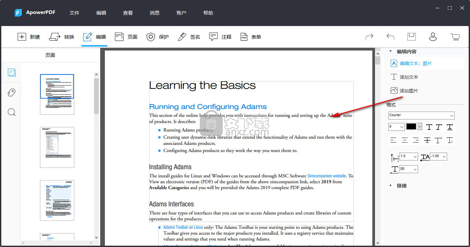
Task: Apply subscript formatting
Action: (x=449, y=140)
